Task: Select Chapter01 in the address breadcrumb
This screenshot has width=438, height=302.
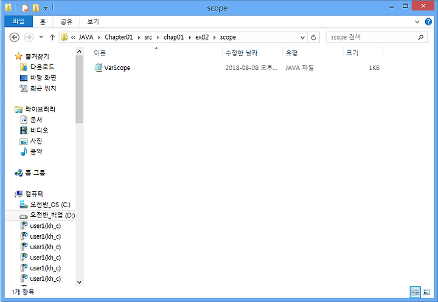Action: (x=119, y=37)
